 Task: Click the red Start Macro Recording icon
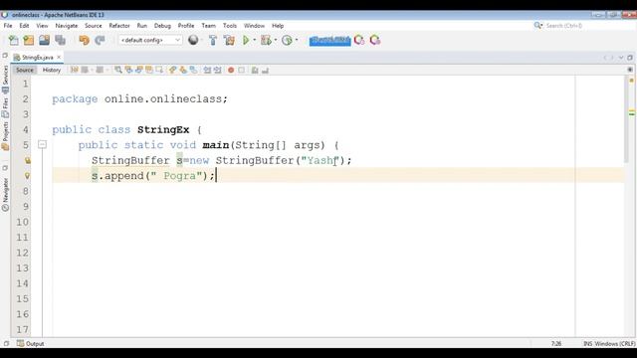tap(231, 70)
